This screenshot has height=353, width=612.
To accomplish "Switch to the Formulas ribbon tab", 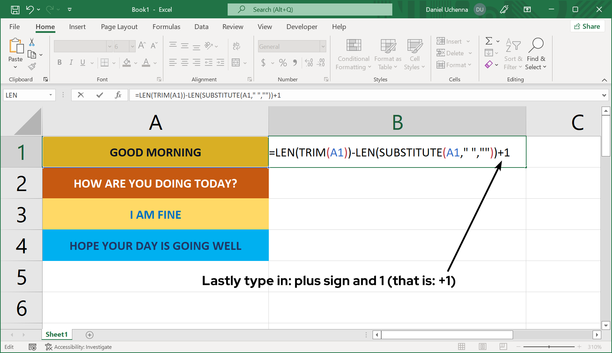I will pos(166,27).
